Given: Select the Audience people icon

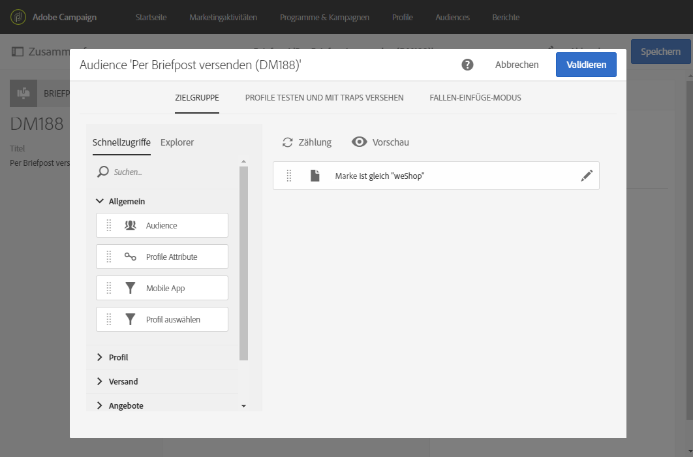Looking at the screenshot, I should click(131, 225).
